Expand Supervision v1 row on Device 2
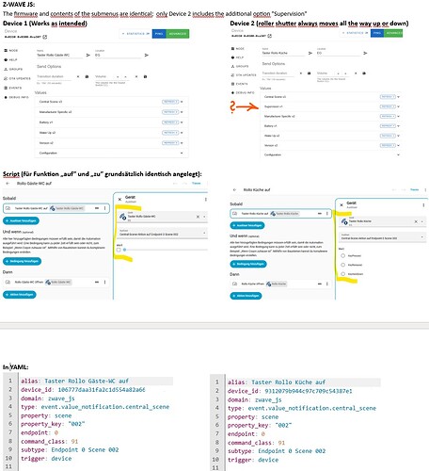 398,106
